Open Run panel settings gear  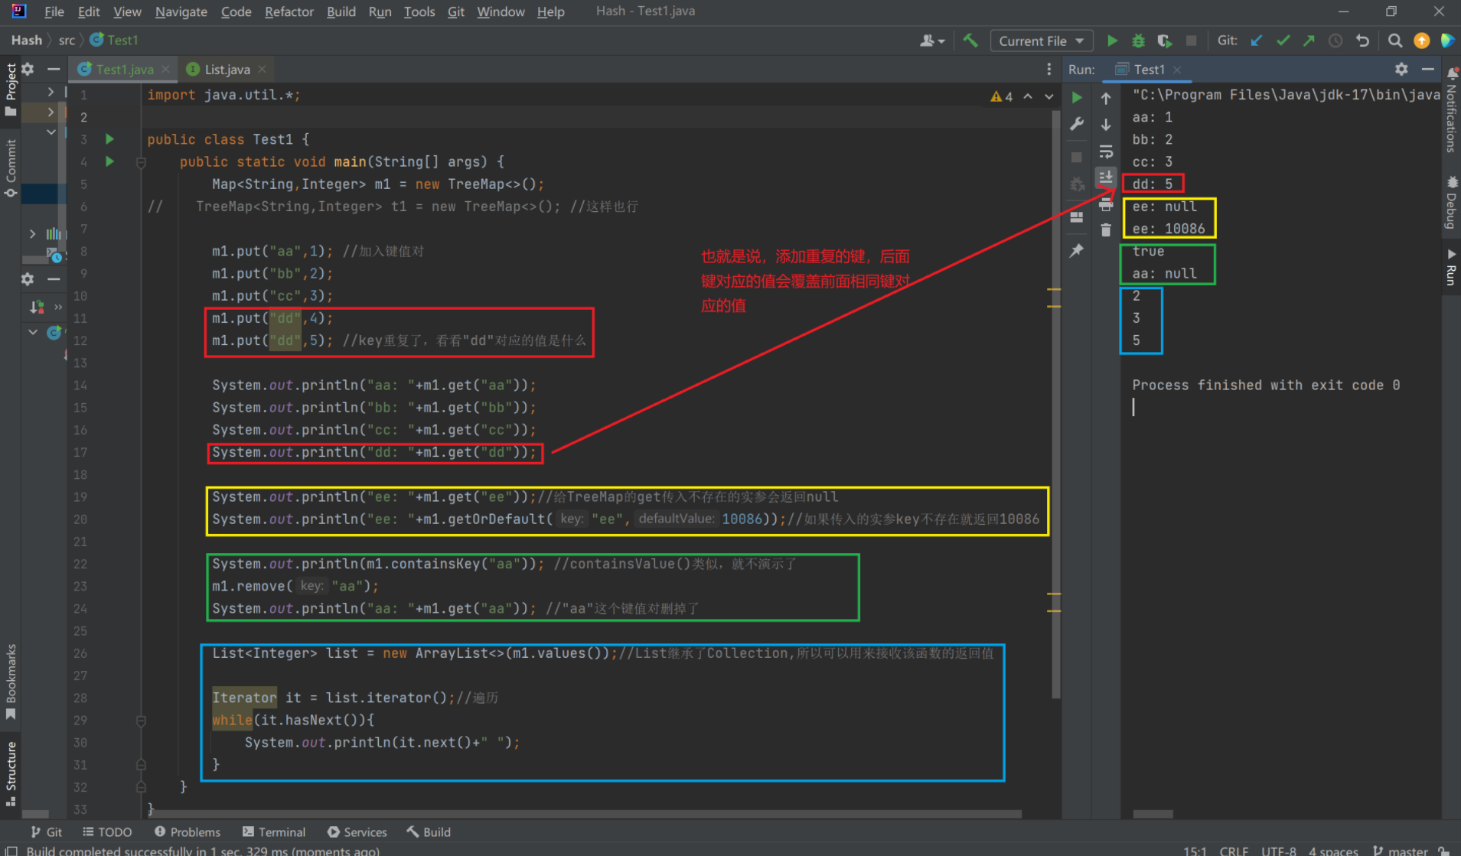click(x=1401, y=69)
